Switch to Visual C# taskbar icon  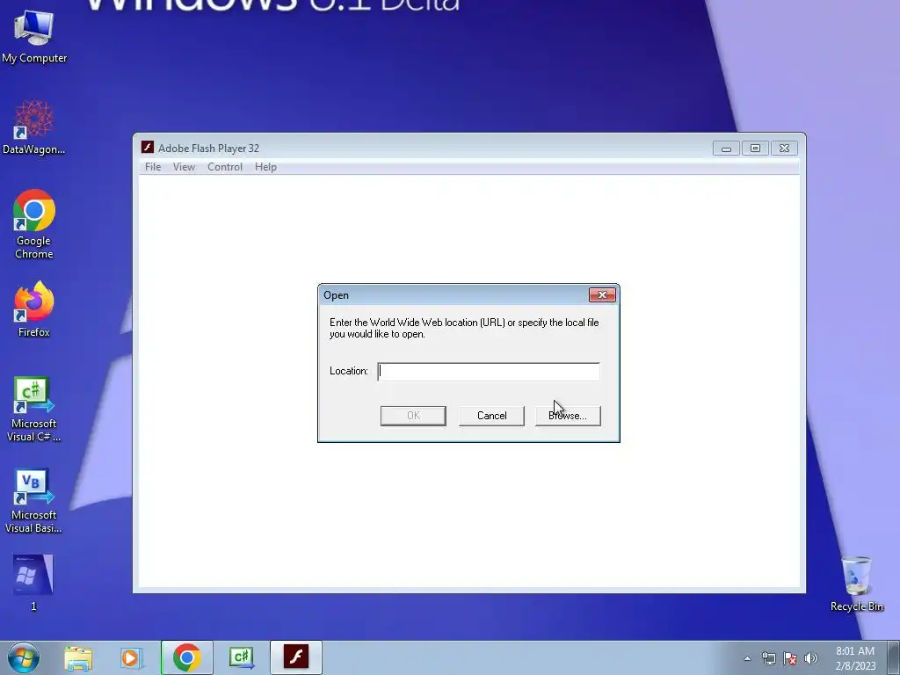click(241, 657)
